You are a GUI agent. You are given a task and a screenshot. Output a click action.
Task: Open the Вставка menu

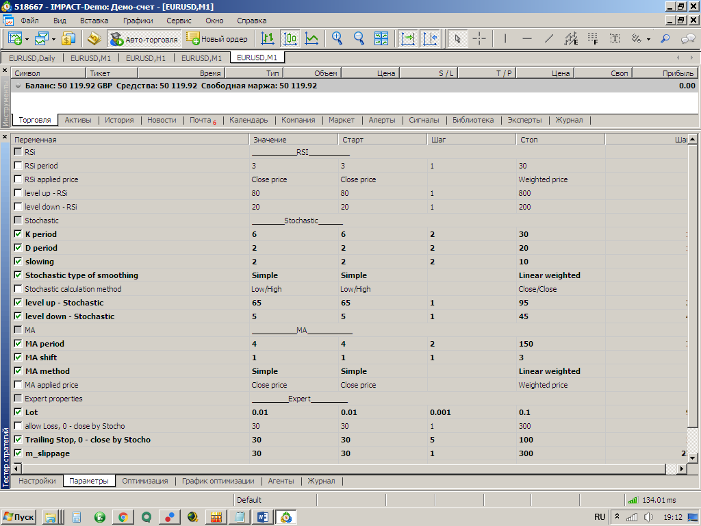(94, 21)
